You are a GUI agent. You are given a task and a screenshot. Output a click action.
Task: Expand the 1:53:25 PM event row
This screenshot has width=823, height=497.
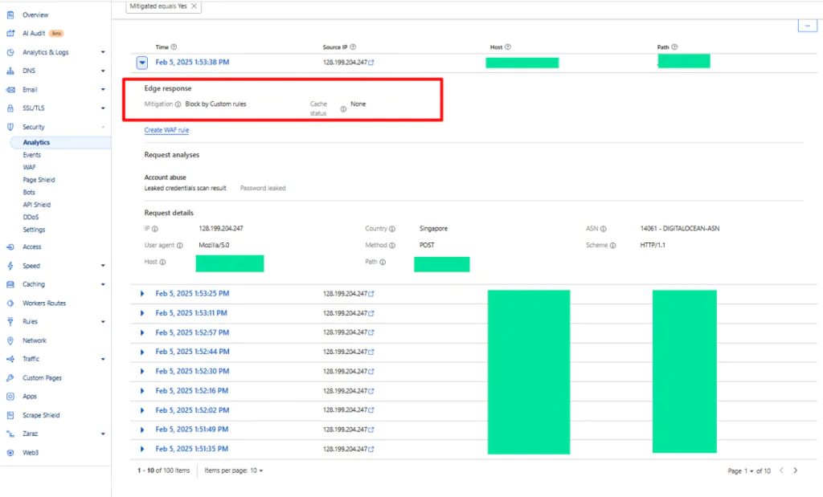141,294
